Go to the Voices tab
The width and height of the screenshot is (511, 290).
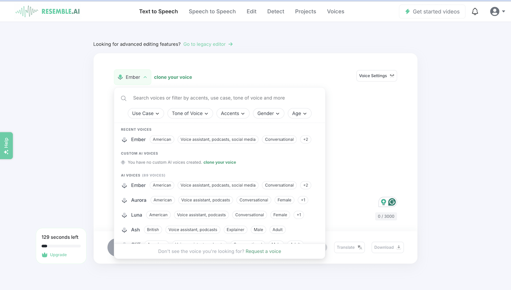[335, 12]
